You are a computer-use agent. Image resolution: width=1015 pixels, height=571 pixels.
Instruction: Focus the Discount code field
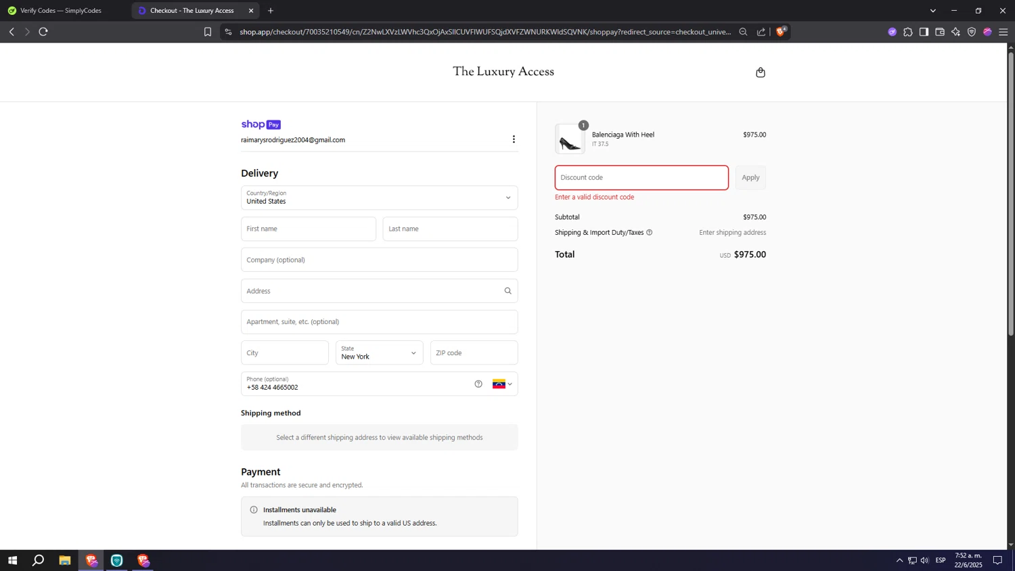tap(641, 177)
